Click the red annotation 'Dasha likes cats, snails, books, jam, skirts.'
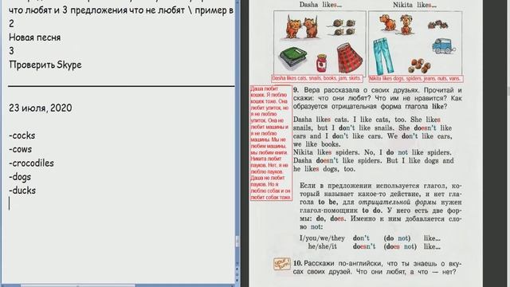The height and width of the screenshot is (287, 510). (317, 78)
